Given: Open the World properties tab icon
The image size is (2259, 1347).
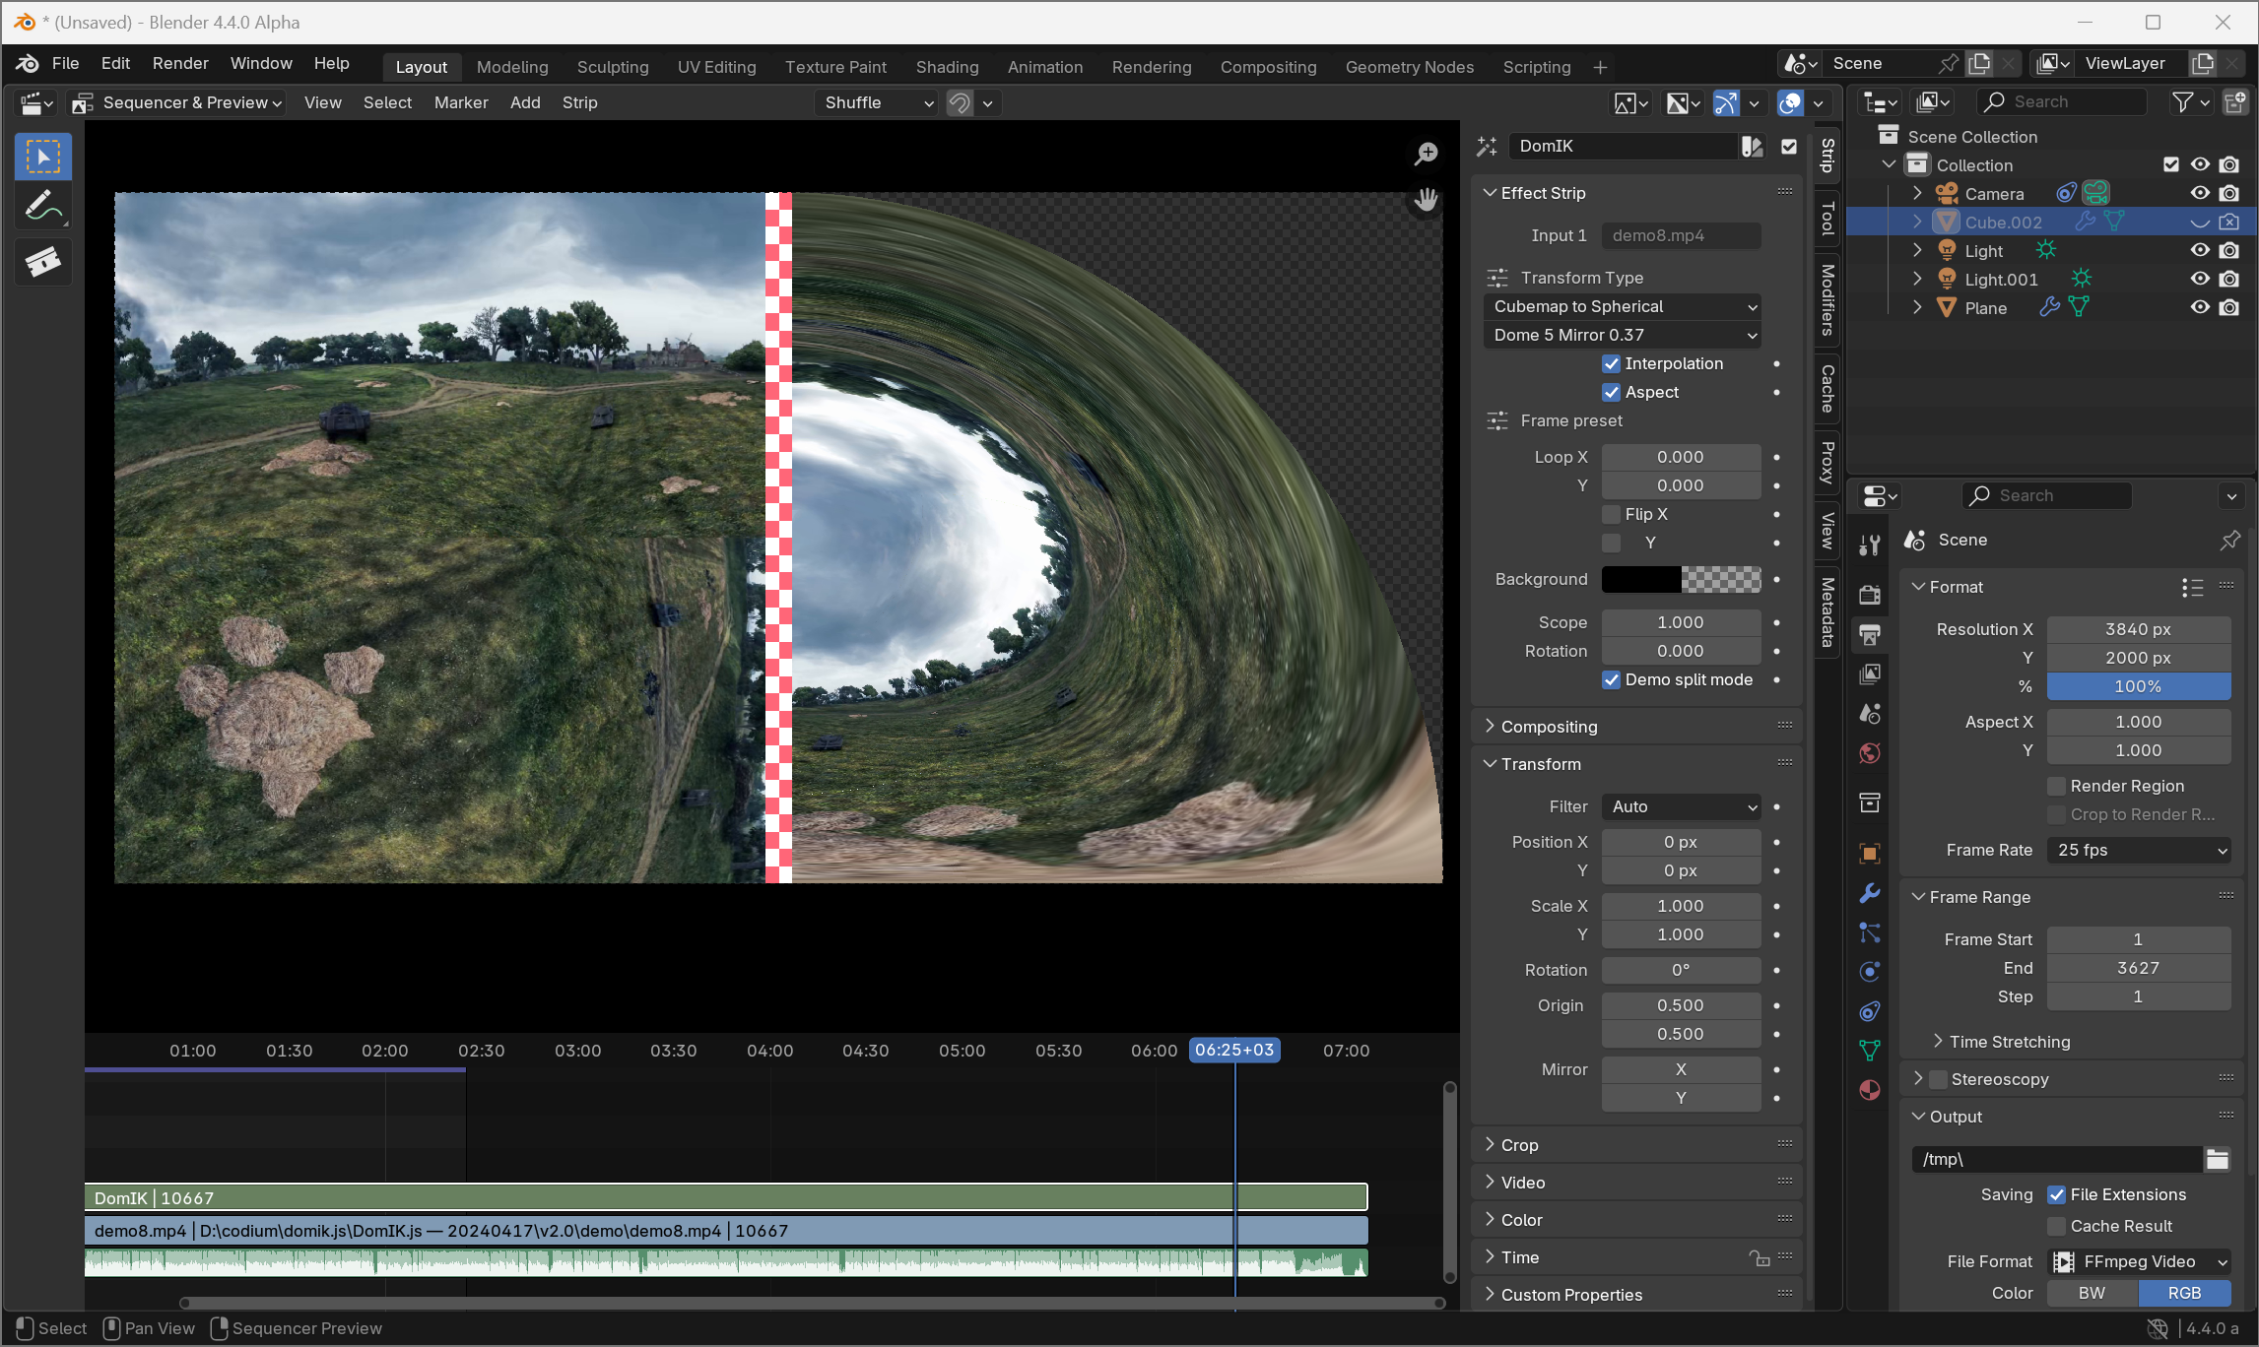Looking at the screenshot, I should pos(1870,753).
